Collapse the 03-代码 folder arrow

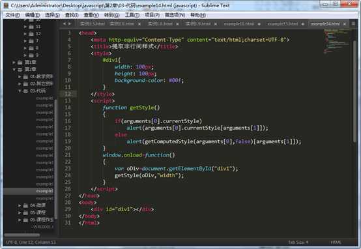[20, 91]
